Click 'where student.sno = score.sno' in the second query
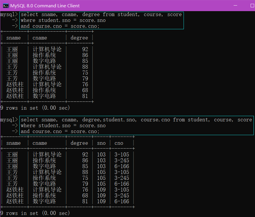 (63, 125)
